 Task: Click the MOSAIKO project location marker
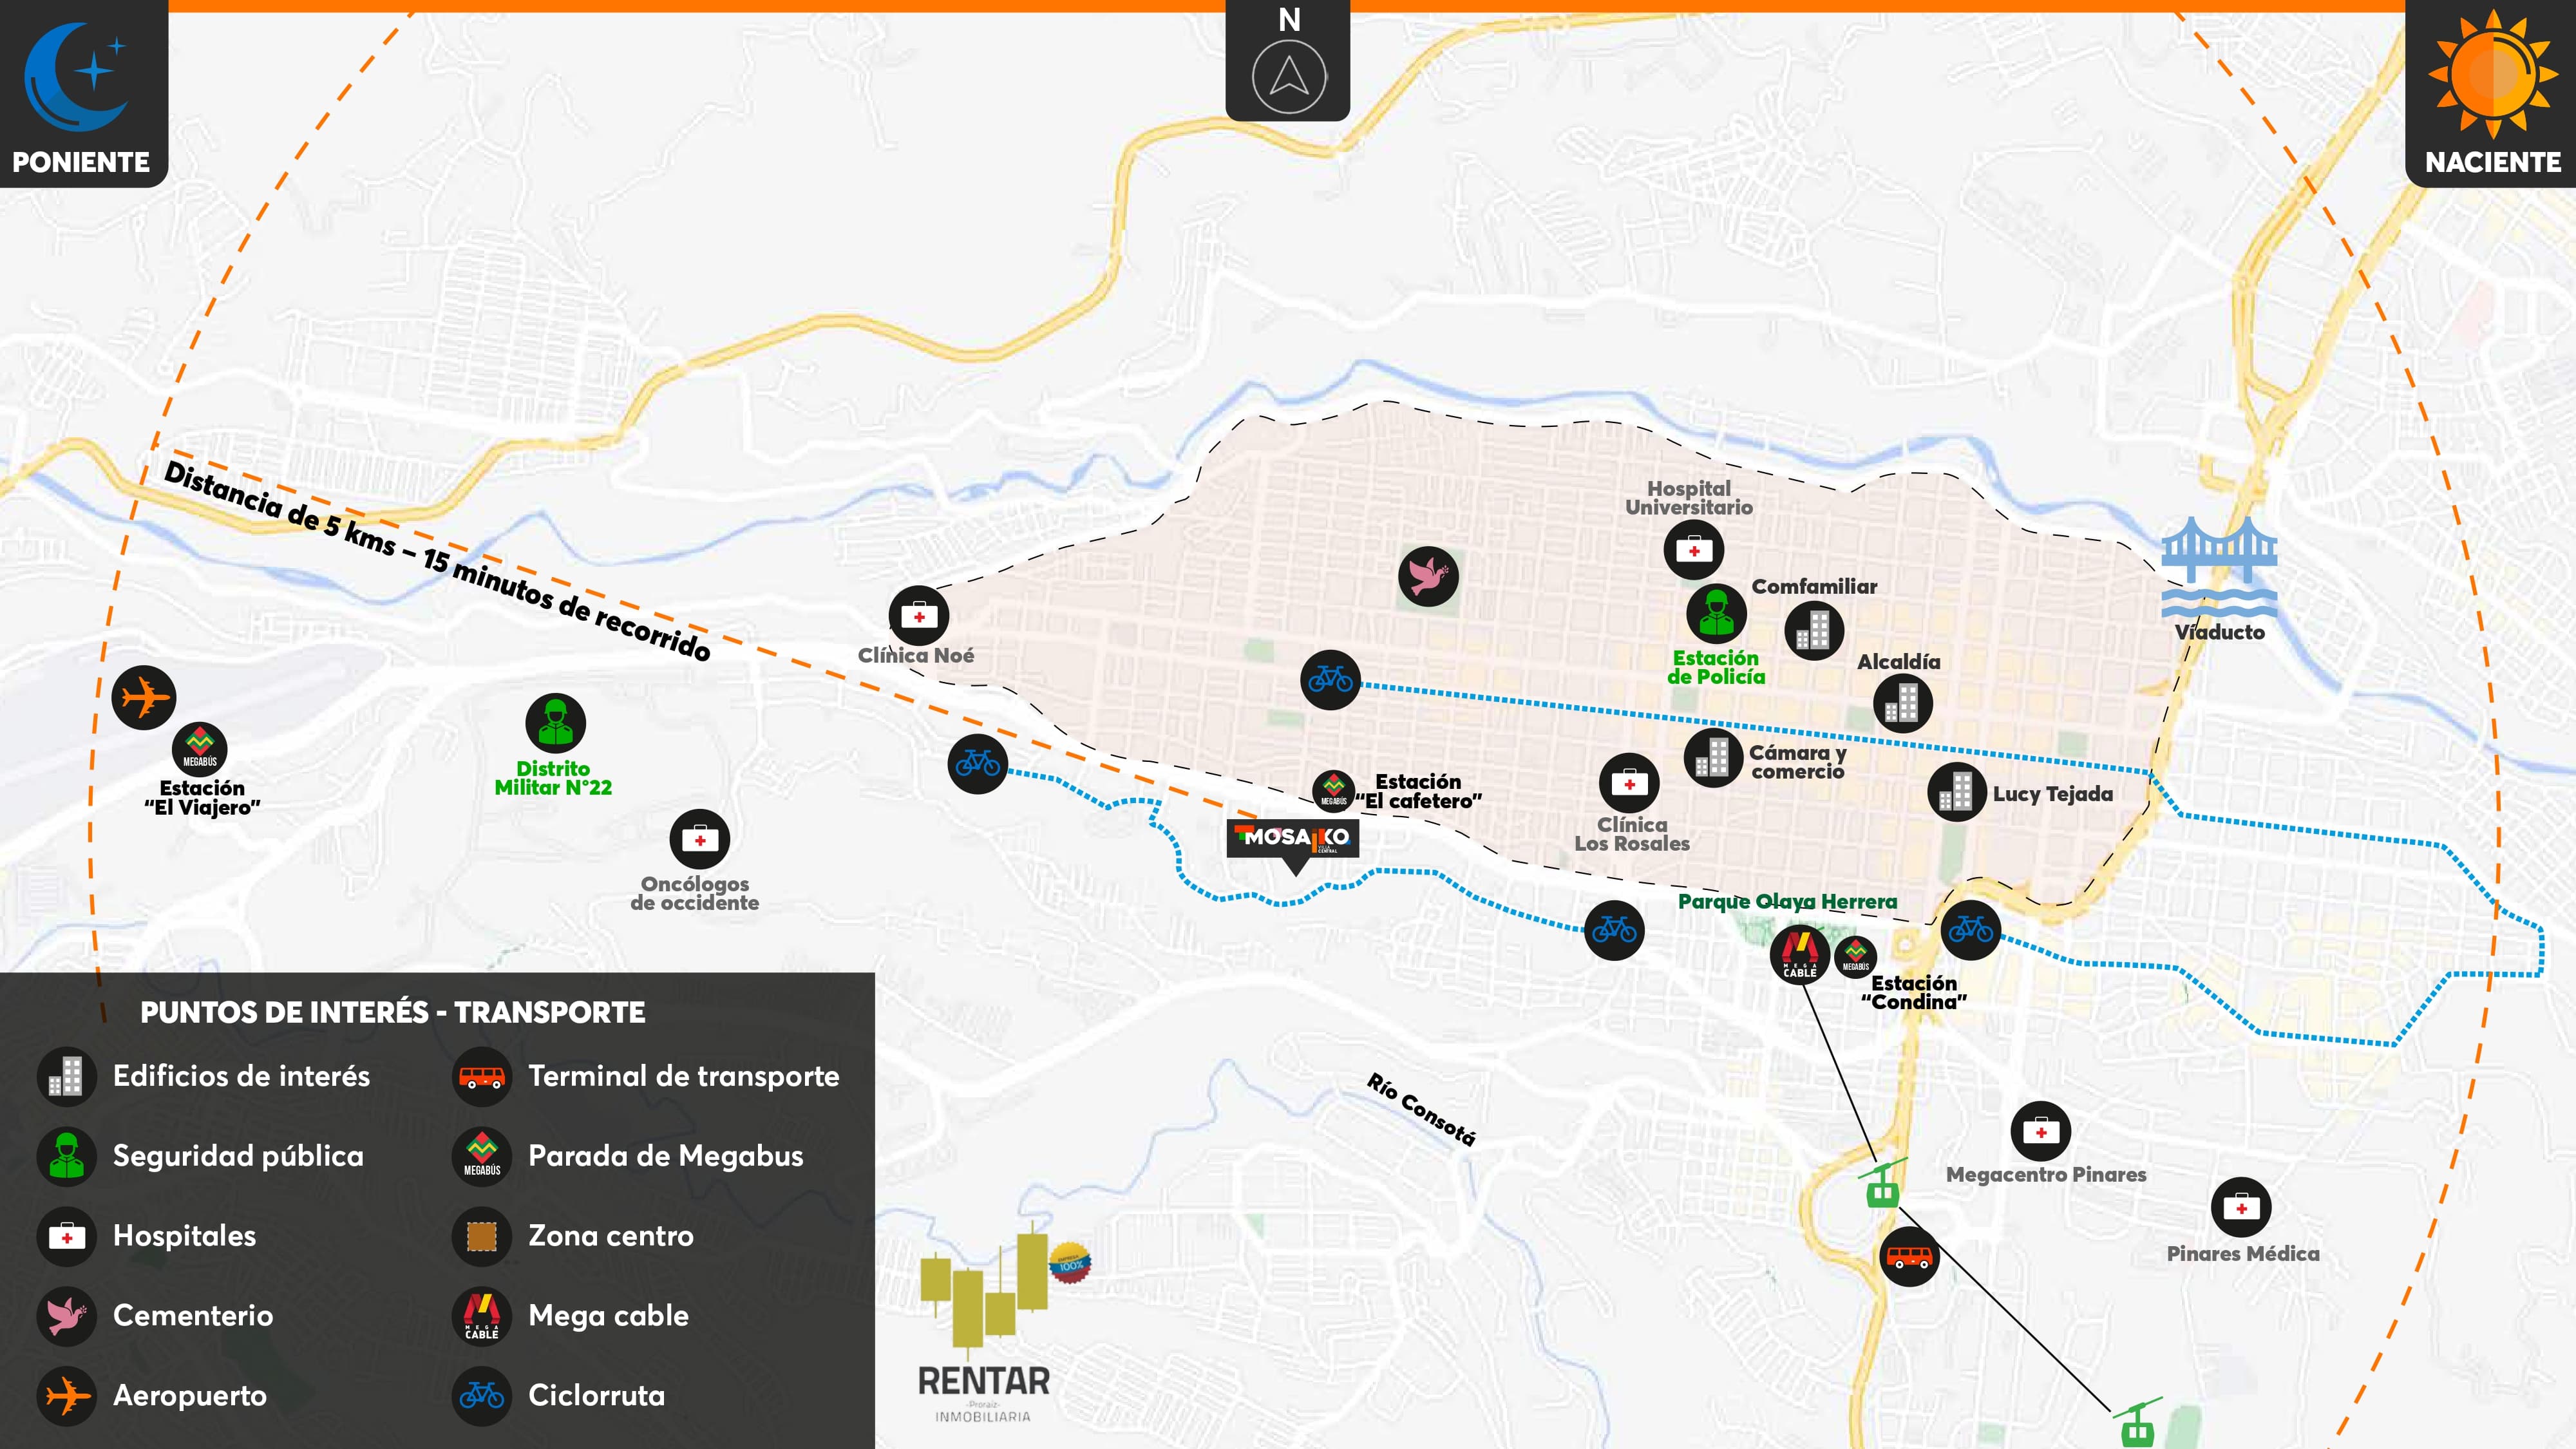coord(1293,840)
